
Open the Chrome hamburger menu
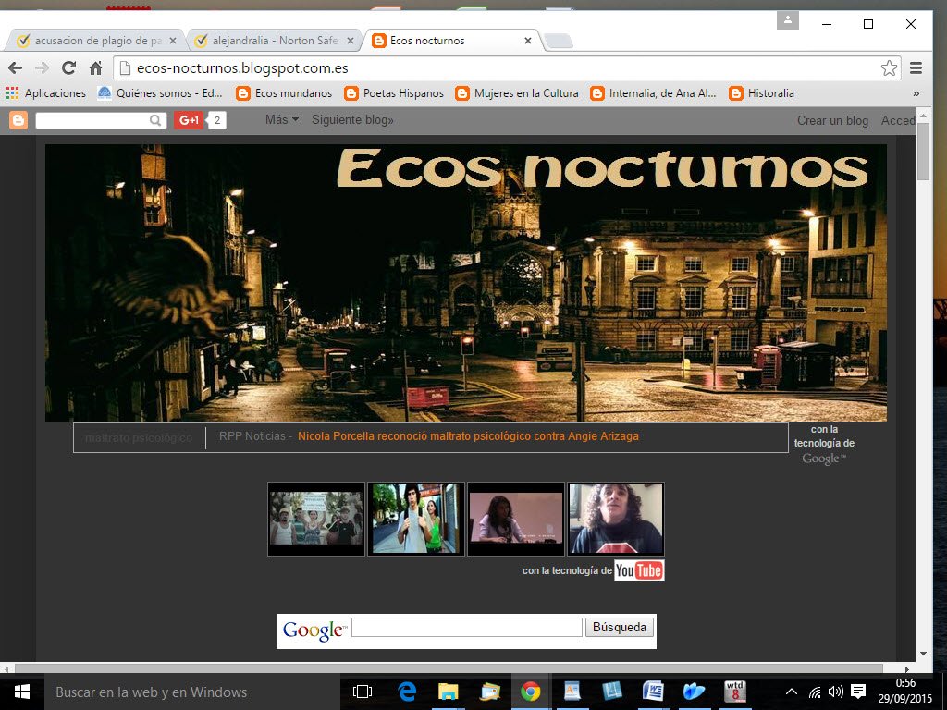[x=916, y=67]
